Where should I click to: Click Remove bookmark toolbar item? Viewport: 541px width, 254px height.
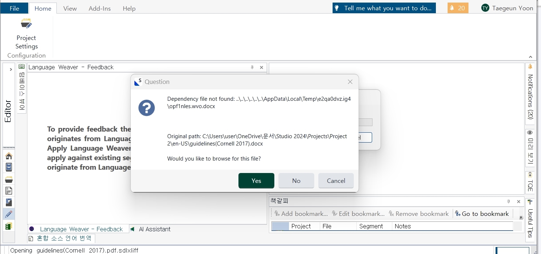coord(419,214)
